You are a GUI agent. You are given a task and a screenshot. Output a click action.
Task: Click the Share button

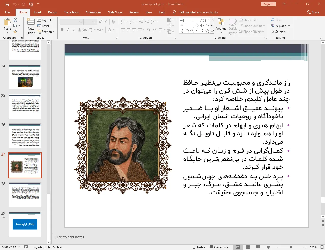click(313, 12)
